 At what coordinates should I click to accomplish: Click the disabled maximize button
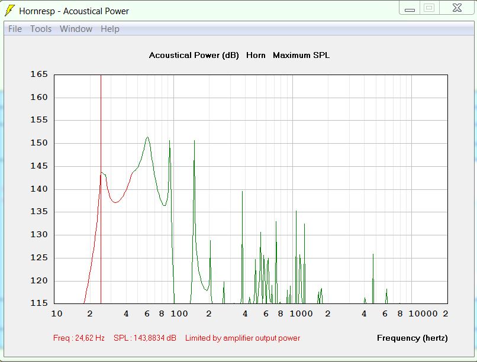[429, 8]
